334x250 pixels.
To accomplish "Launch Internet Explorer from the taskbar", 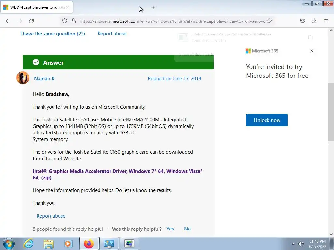I will tap(29, 243).
